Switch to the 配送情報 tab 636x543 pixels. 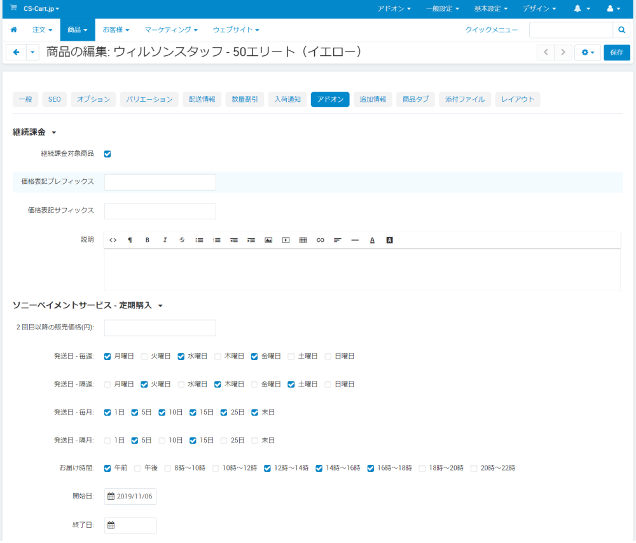(x=202, y=99)
